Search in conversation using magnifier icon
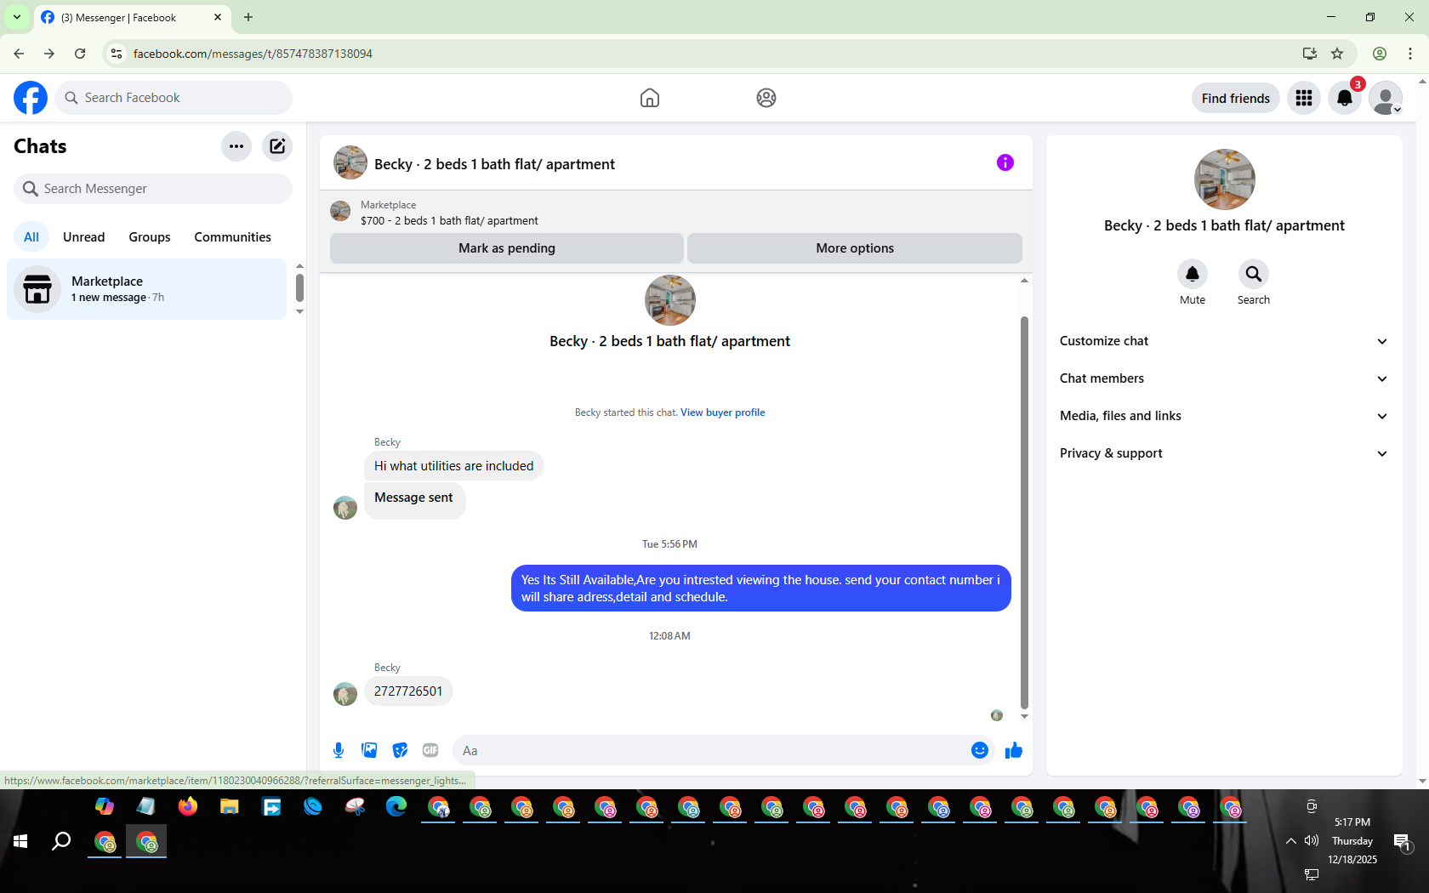This screenshot has height=893, width=1429. (x=1254, y=274)
